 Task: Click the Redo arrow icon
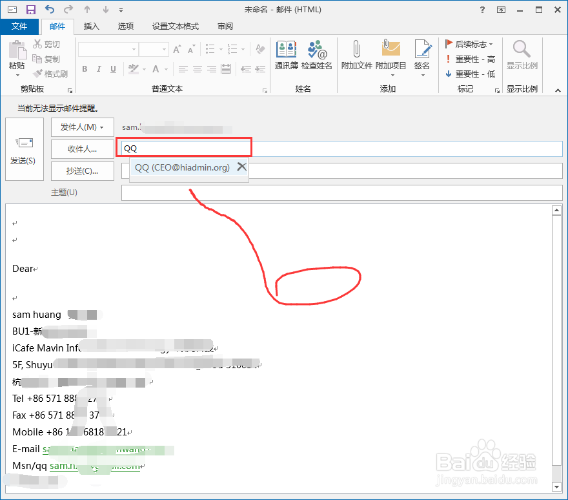(x=68, y=10)
